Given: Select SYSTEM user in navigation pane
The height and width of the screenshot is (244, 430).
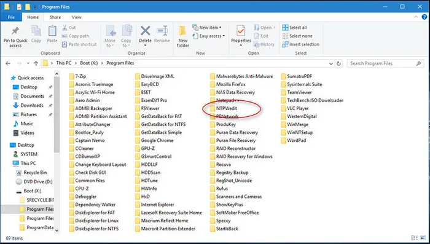Looking at the screenshot, I should click(29, 154).
